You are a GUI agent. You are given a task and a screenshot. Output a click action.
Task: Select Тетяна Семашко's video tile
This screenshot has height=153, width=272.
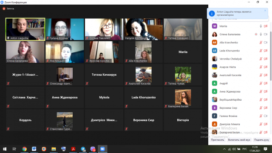[183, 29]
